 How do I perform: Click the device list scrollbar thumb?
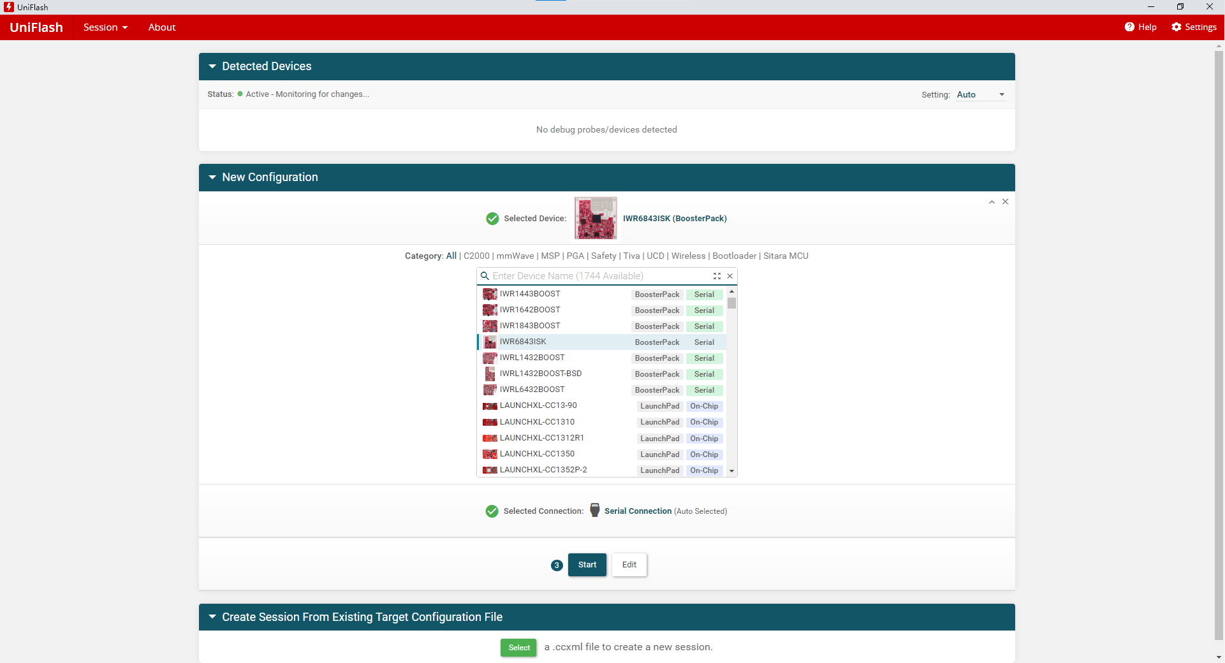coord(731,303)
